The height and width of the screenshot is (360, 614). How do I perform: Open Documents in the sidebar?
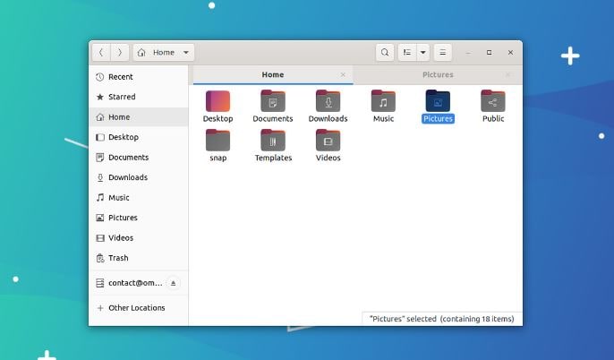[139, 158]
